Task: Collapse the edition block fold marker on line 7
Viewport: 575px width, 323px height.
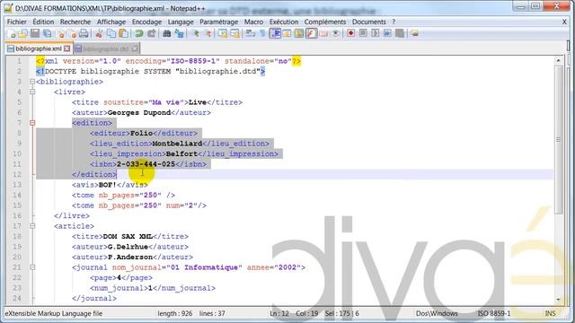Action: tap(32, 123)
